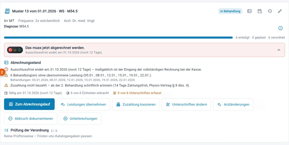Click the 'Abrechnungsstand' heading
The height and width of the screenshot is (145, 289).
[26, 63]
